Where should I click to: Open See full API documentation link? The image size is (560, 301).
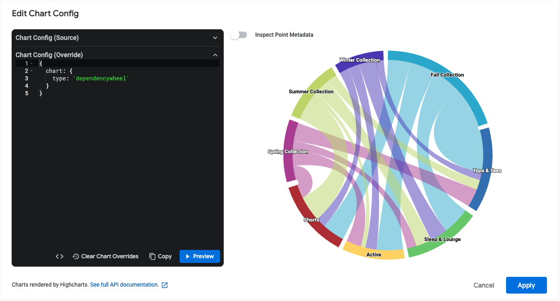point(124,285)
